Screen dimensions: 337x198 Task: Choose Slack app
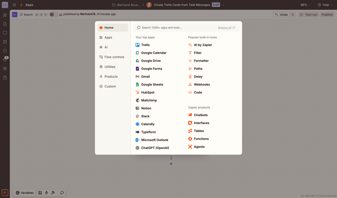(x=142, y=116)
